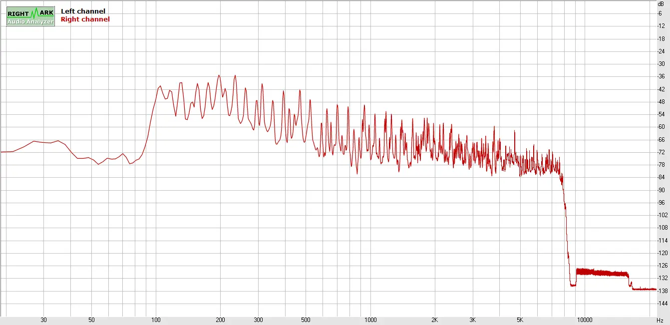Click the 10000 Hz frequency label

pyautogui.click(x=584, y=320)
